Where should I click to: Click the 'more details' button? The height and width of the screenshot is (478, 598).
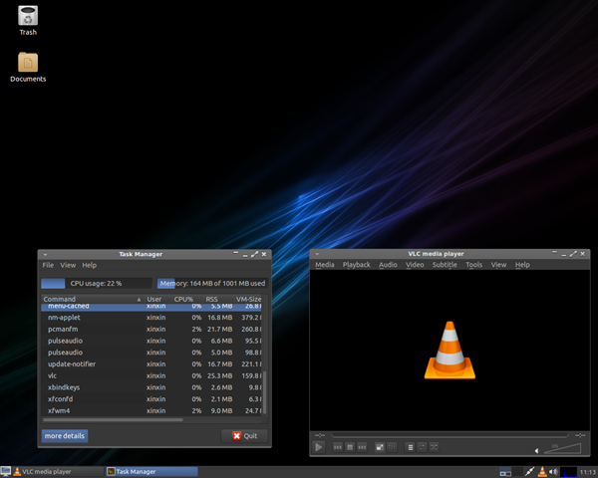65,436
